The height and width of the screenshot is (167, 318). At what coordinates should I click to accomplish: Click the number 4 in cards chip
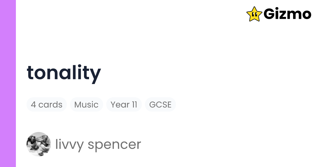33,104
